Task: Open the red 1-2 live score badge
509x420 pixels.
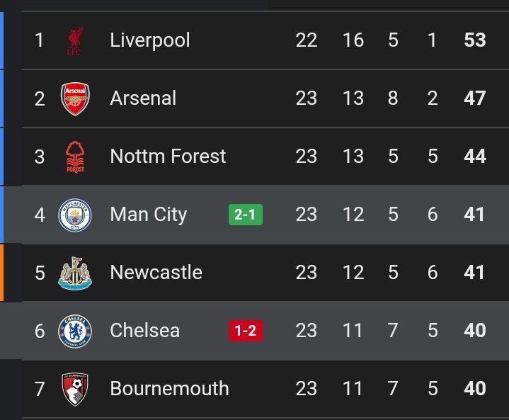Action: point(246,331)
